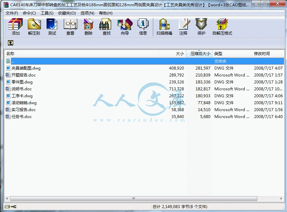Image resolution: width=287 pixels, height=212 pixels.
Task: Click the horizontal scrollbar thumb
Action: [134, 198]
